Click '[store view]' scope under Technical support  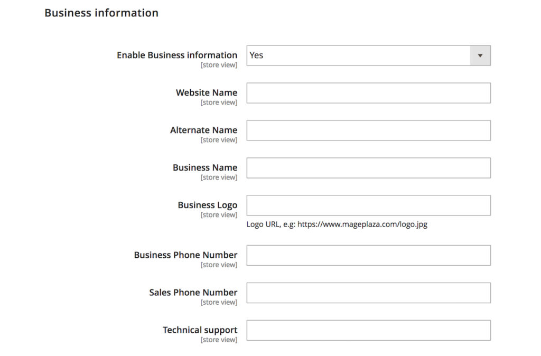pos(219,340)
